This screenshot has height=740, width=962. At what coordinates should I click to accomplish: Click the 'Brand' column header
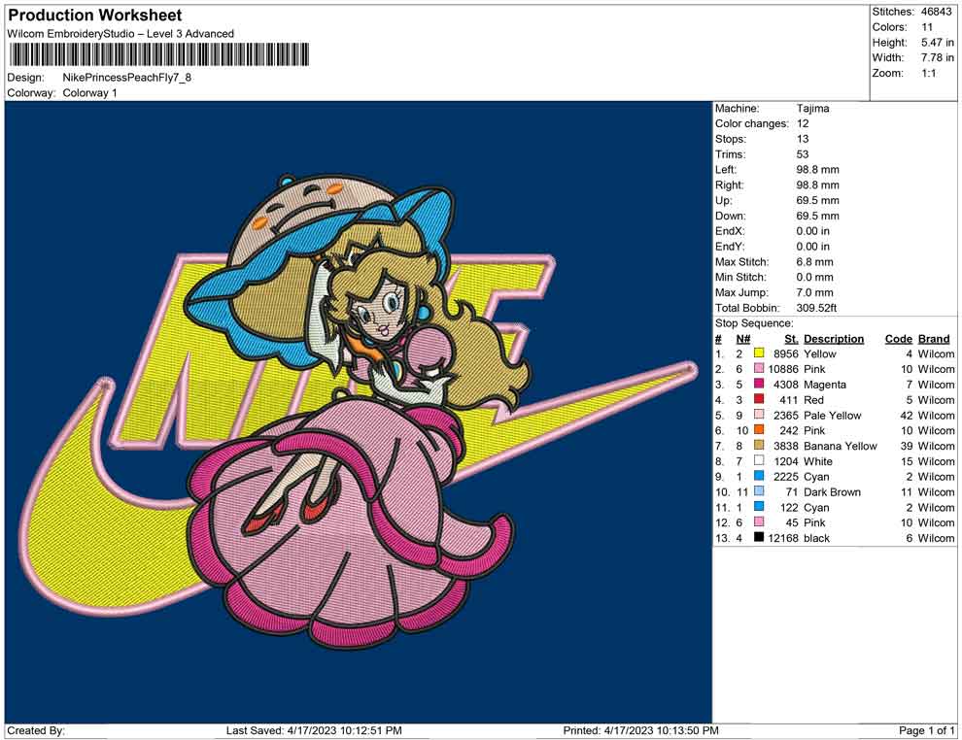pyautogui.click(x=934, y=338)
